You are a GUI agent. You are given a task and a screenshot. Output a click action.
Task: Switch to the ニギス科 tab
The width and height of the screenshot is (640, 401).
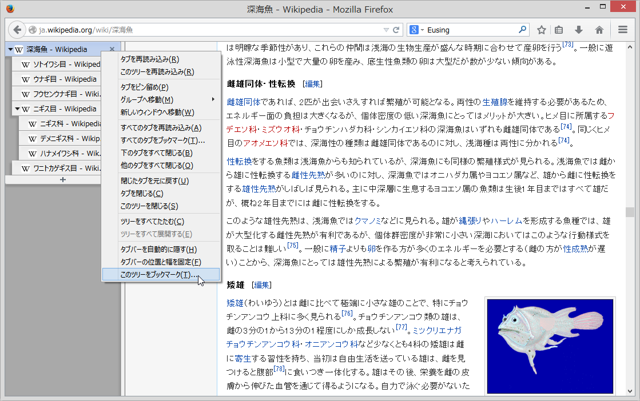click(60, 123)
